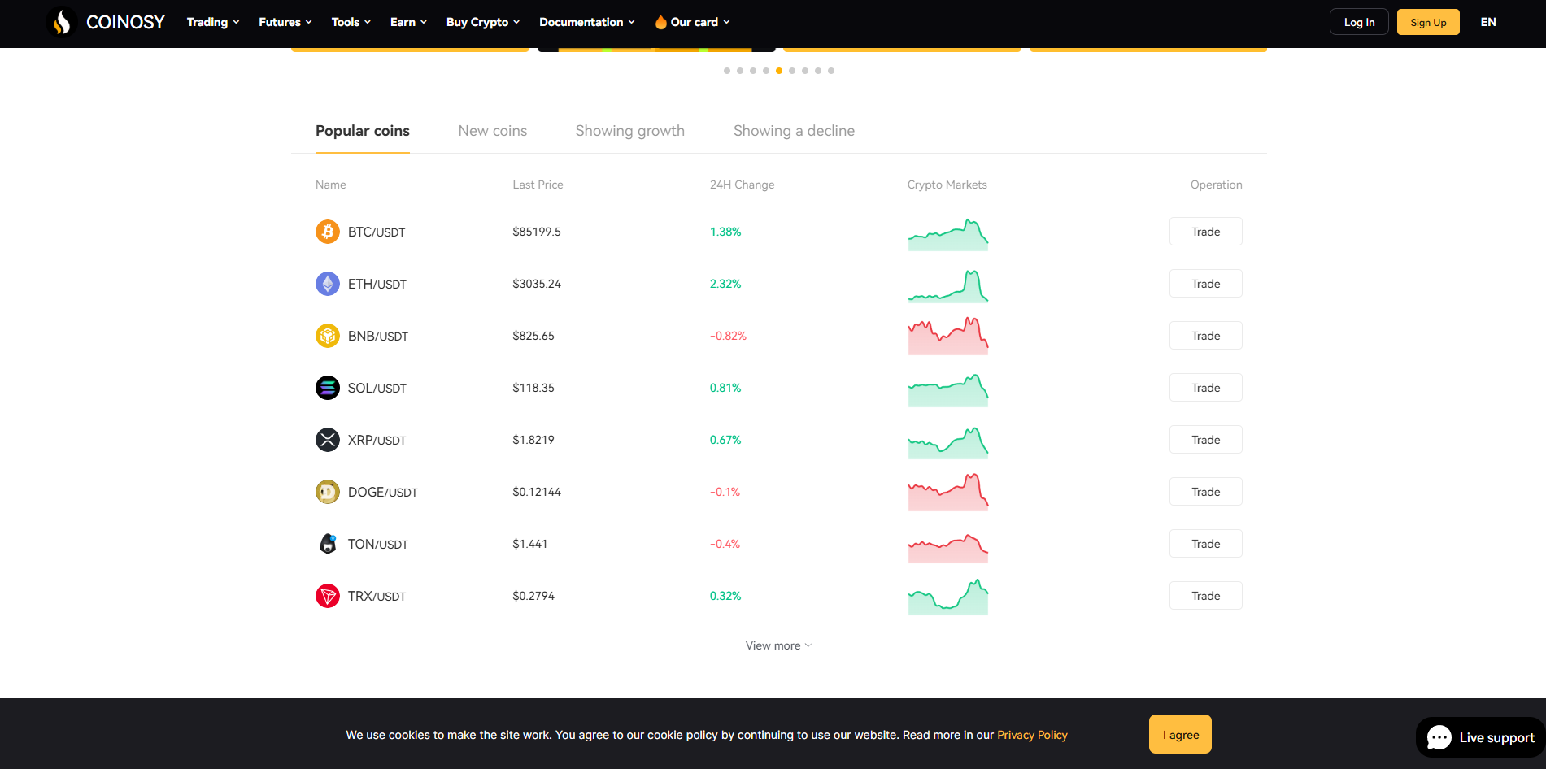Open the Futures dropdown menu
The width and height of the screenshot is (1546, 769).
[x=285, y=22]
